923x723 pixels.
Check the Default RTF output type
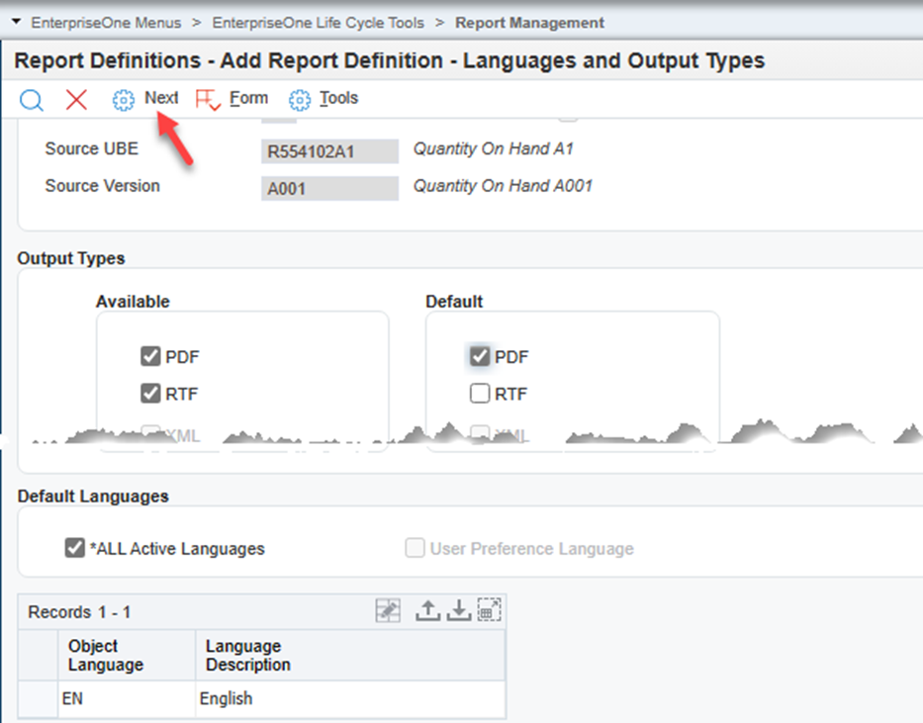point(480,393)
